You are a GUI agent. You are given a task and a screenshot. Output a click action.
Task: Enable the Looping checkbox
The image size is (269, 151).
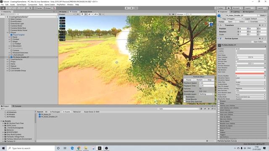pos(236,51)
